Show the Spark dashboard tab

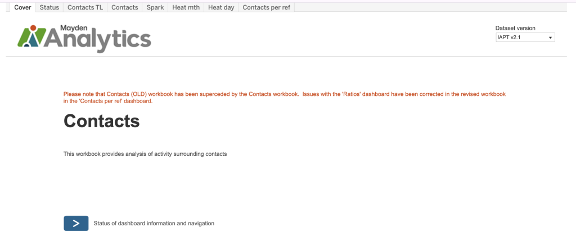click(x=155, y=7)
